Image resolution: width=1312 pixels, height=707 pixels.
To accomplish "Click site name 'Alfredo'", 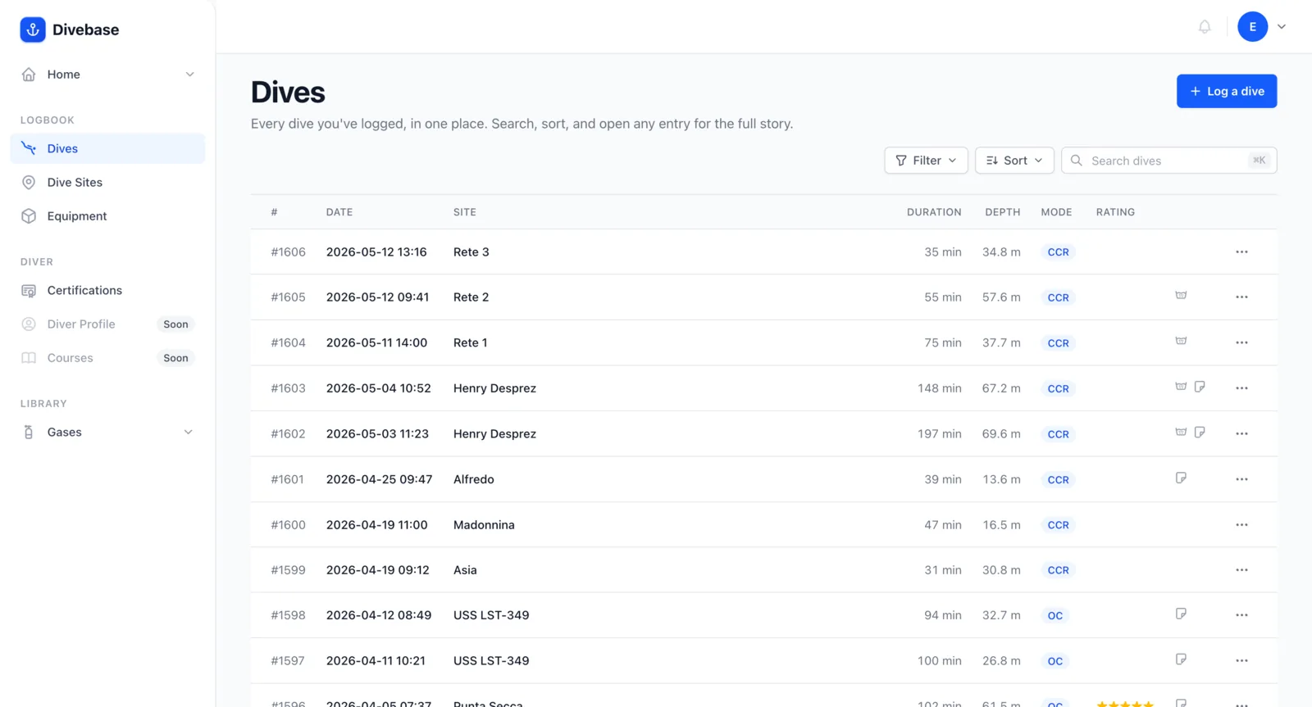I will click(x=474, y=479).
